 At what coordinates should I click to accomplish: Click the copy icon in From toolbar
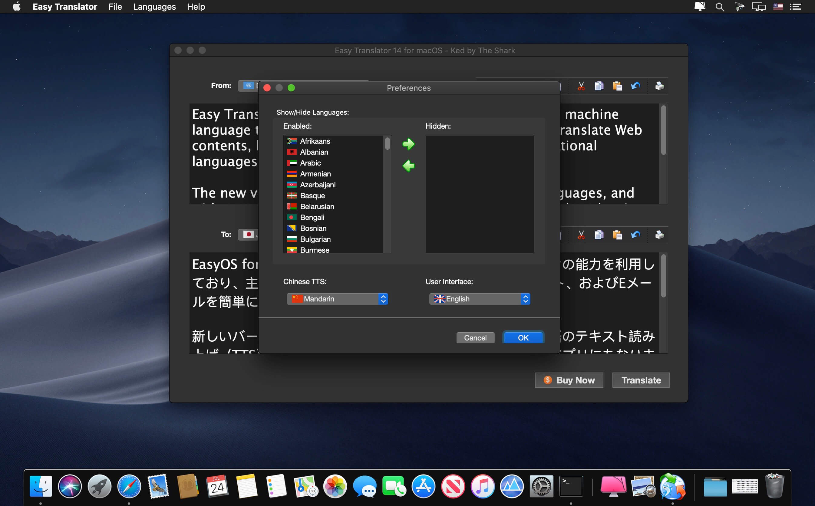click(599, 86)
